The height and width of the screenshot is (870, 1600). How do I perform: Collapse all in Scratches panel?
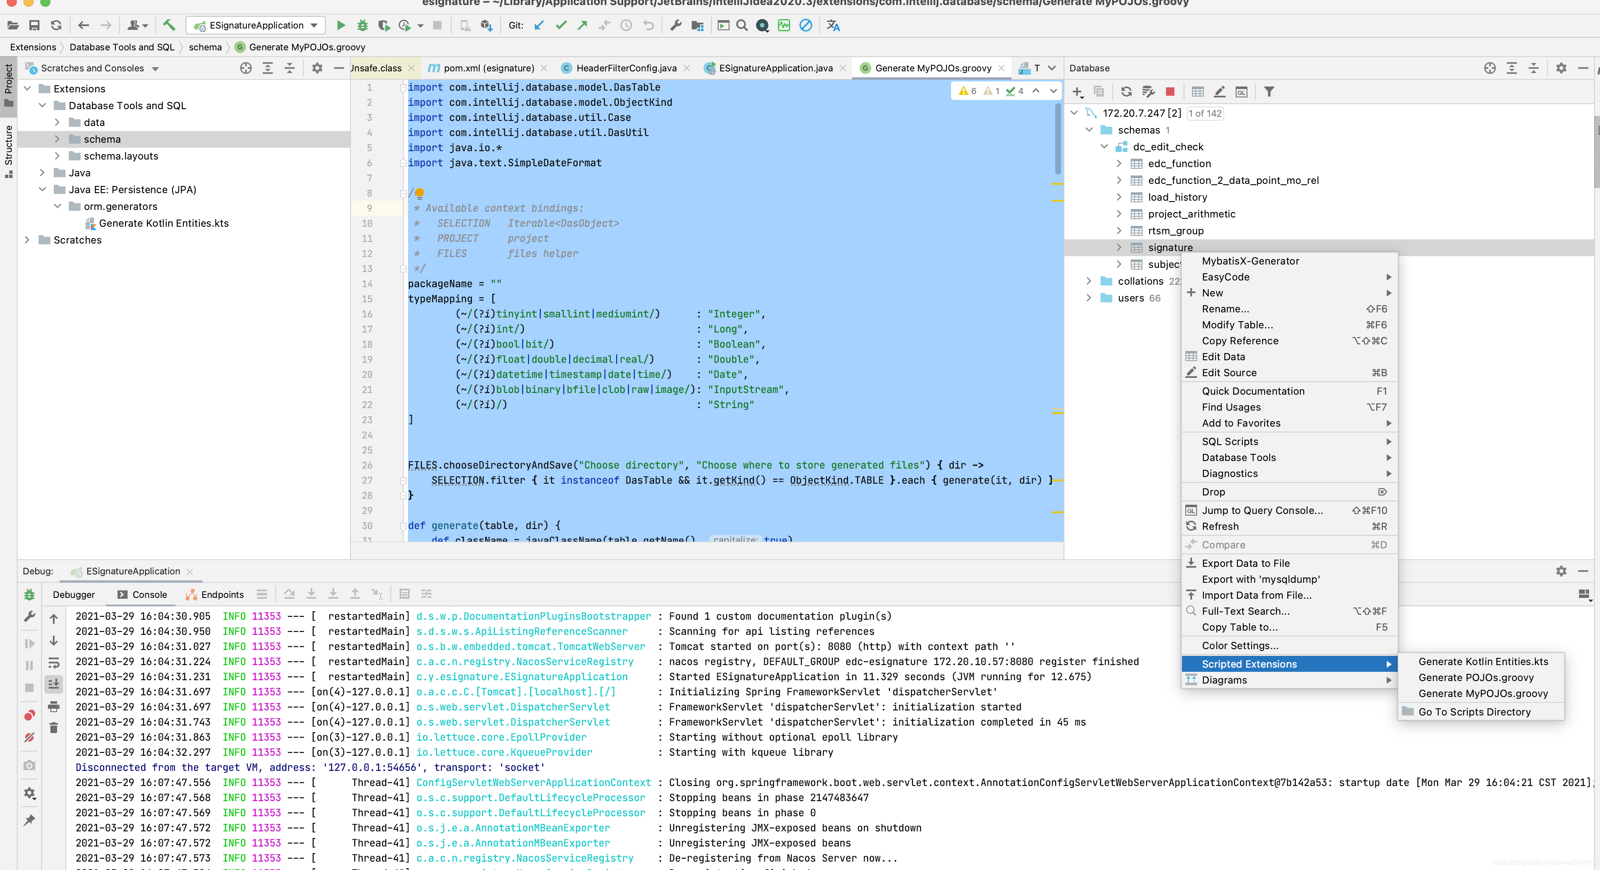(x=290, y=68)
